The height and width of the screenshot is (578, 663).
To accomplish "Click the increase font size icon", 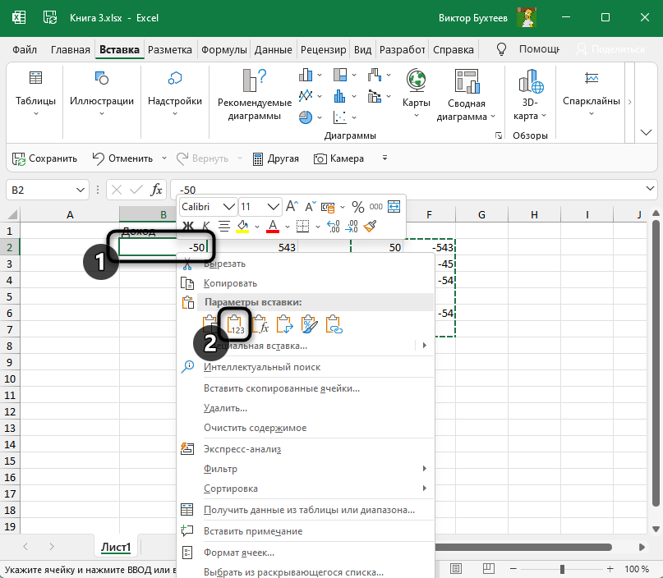I will tap(293, 207).
